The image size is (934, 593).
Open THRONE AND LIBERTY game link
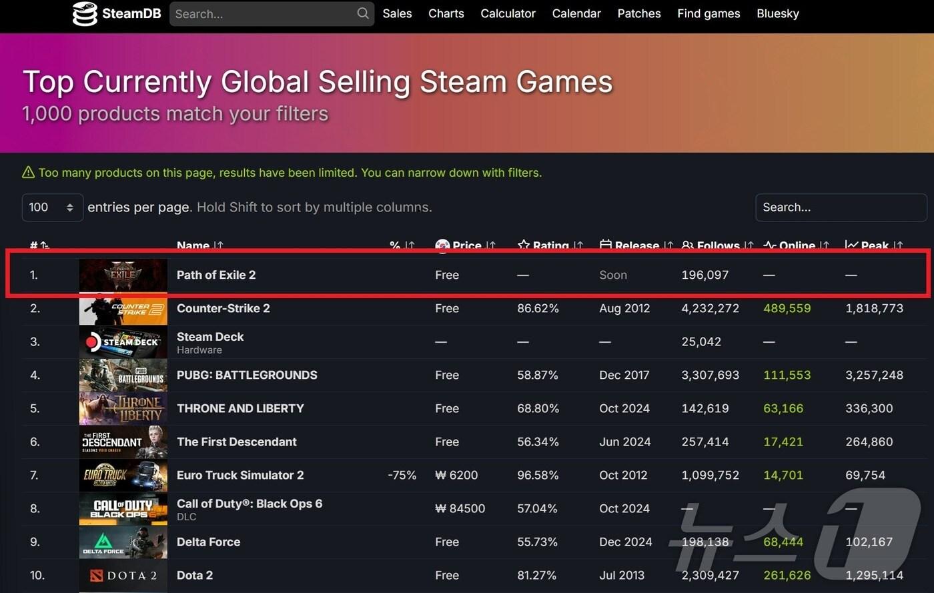click(x=240, y=408)
